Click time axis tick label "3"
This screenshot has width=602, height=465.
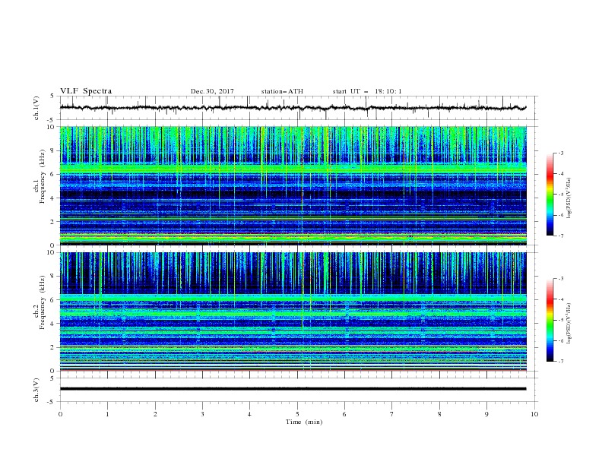pyautogui.click(x=202, y=414)
